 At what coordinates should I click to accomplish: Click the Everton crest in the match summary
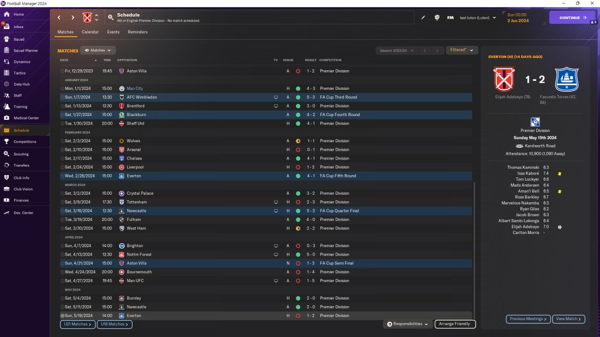pyautogui.click(x=567, y=79)
